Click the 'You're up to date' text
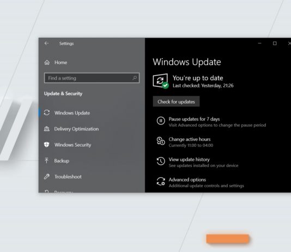291x252 pixels. [198, 78]
